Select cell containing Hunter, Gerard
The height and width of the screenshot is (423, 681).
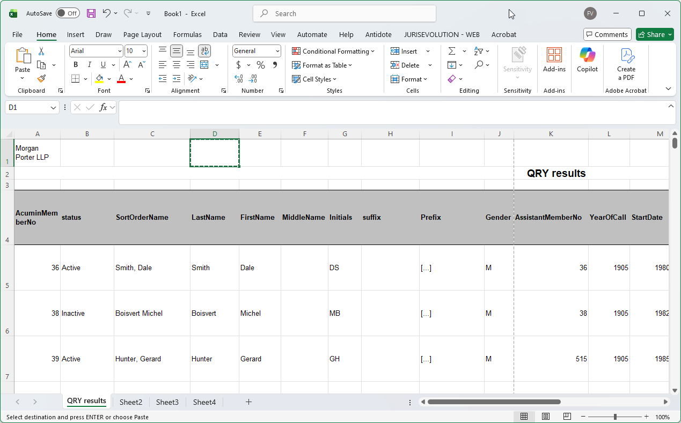pyautogui.click(x=152, y=359)
